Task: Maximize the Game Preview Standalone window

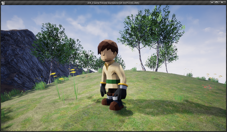Action: 216,2
